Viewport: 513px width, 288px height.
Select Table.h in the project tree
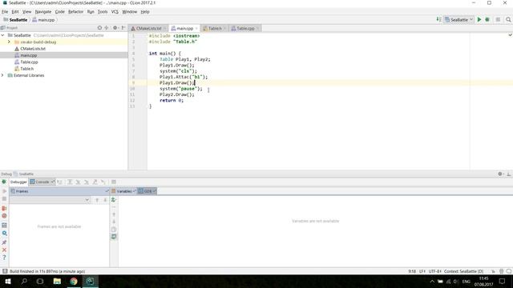tap(26, 69)
